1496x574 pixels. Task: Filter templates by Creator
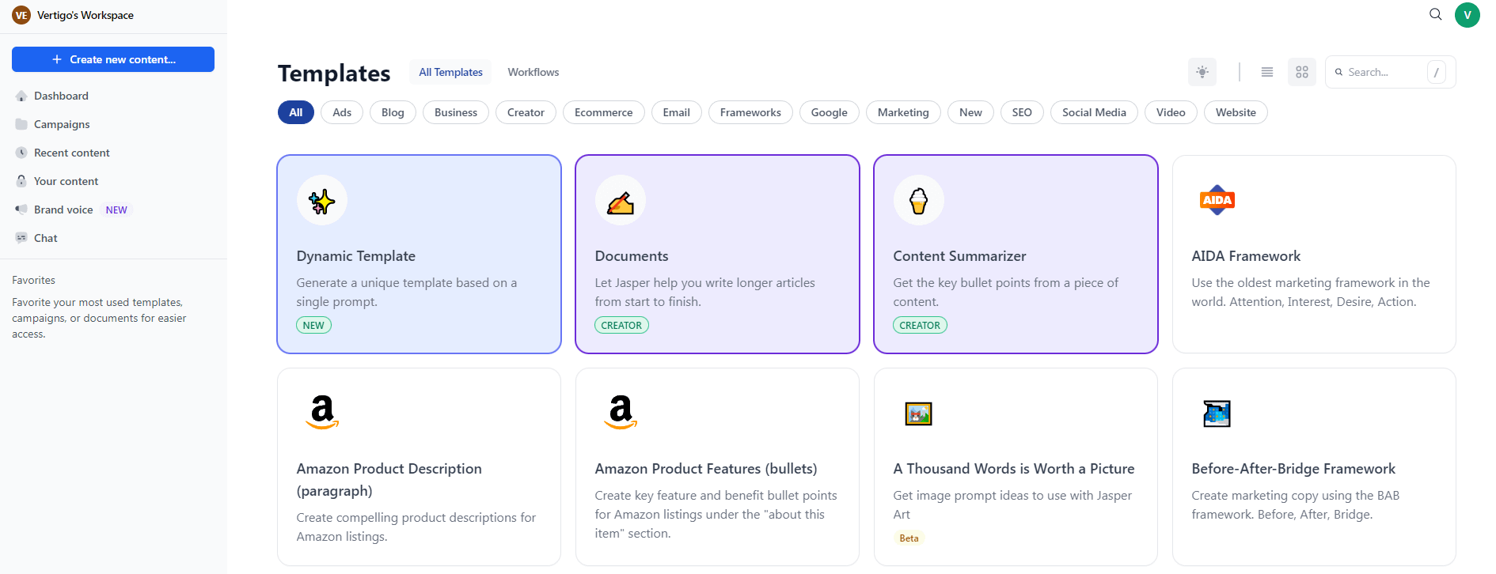(x=526, y=112)
